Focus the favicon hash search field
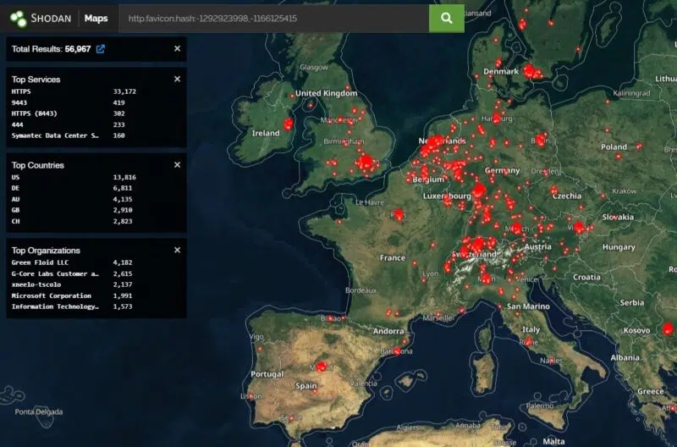Screen dimensions: 677x447 [271, 18]
